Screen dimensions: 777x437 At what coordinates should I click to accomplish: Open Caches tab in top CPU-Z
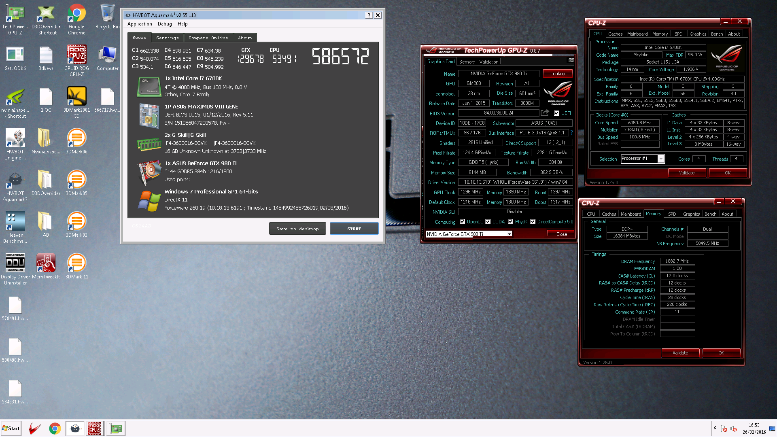(x=615, y=34)
